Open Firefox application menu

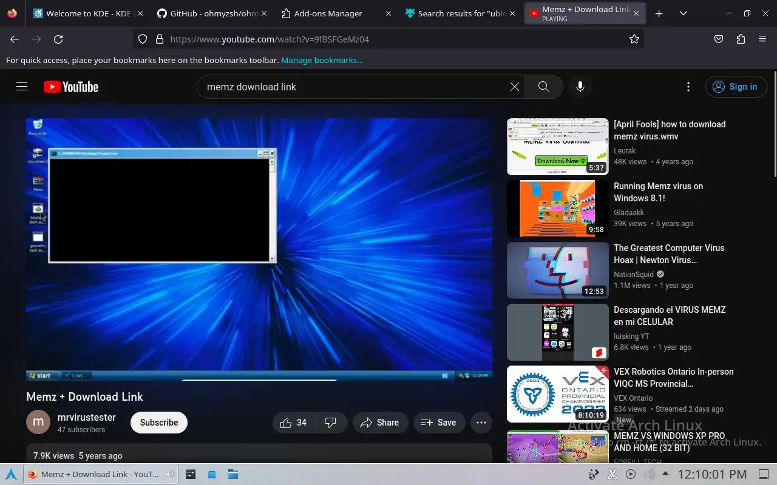click(762, 39)
